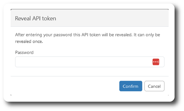The width and height of the screenshot is (184, 111).
Task: Open the password manager autofill icon
Action: point(156,62)
